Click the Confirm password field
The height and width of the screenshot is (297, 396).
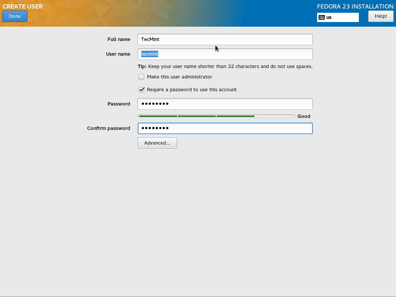click(225, 128)
